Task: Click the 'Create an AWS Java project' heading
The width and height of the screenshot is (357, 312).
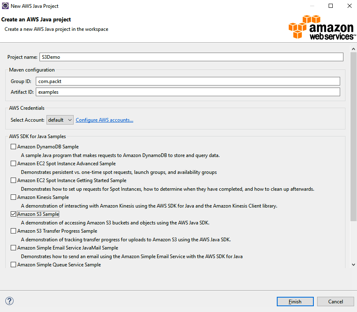Action: pyautogui.click(x=36, y=20)
